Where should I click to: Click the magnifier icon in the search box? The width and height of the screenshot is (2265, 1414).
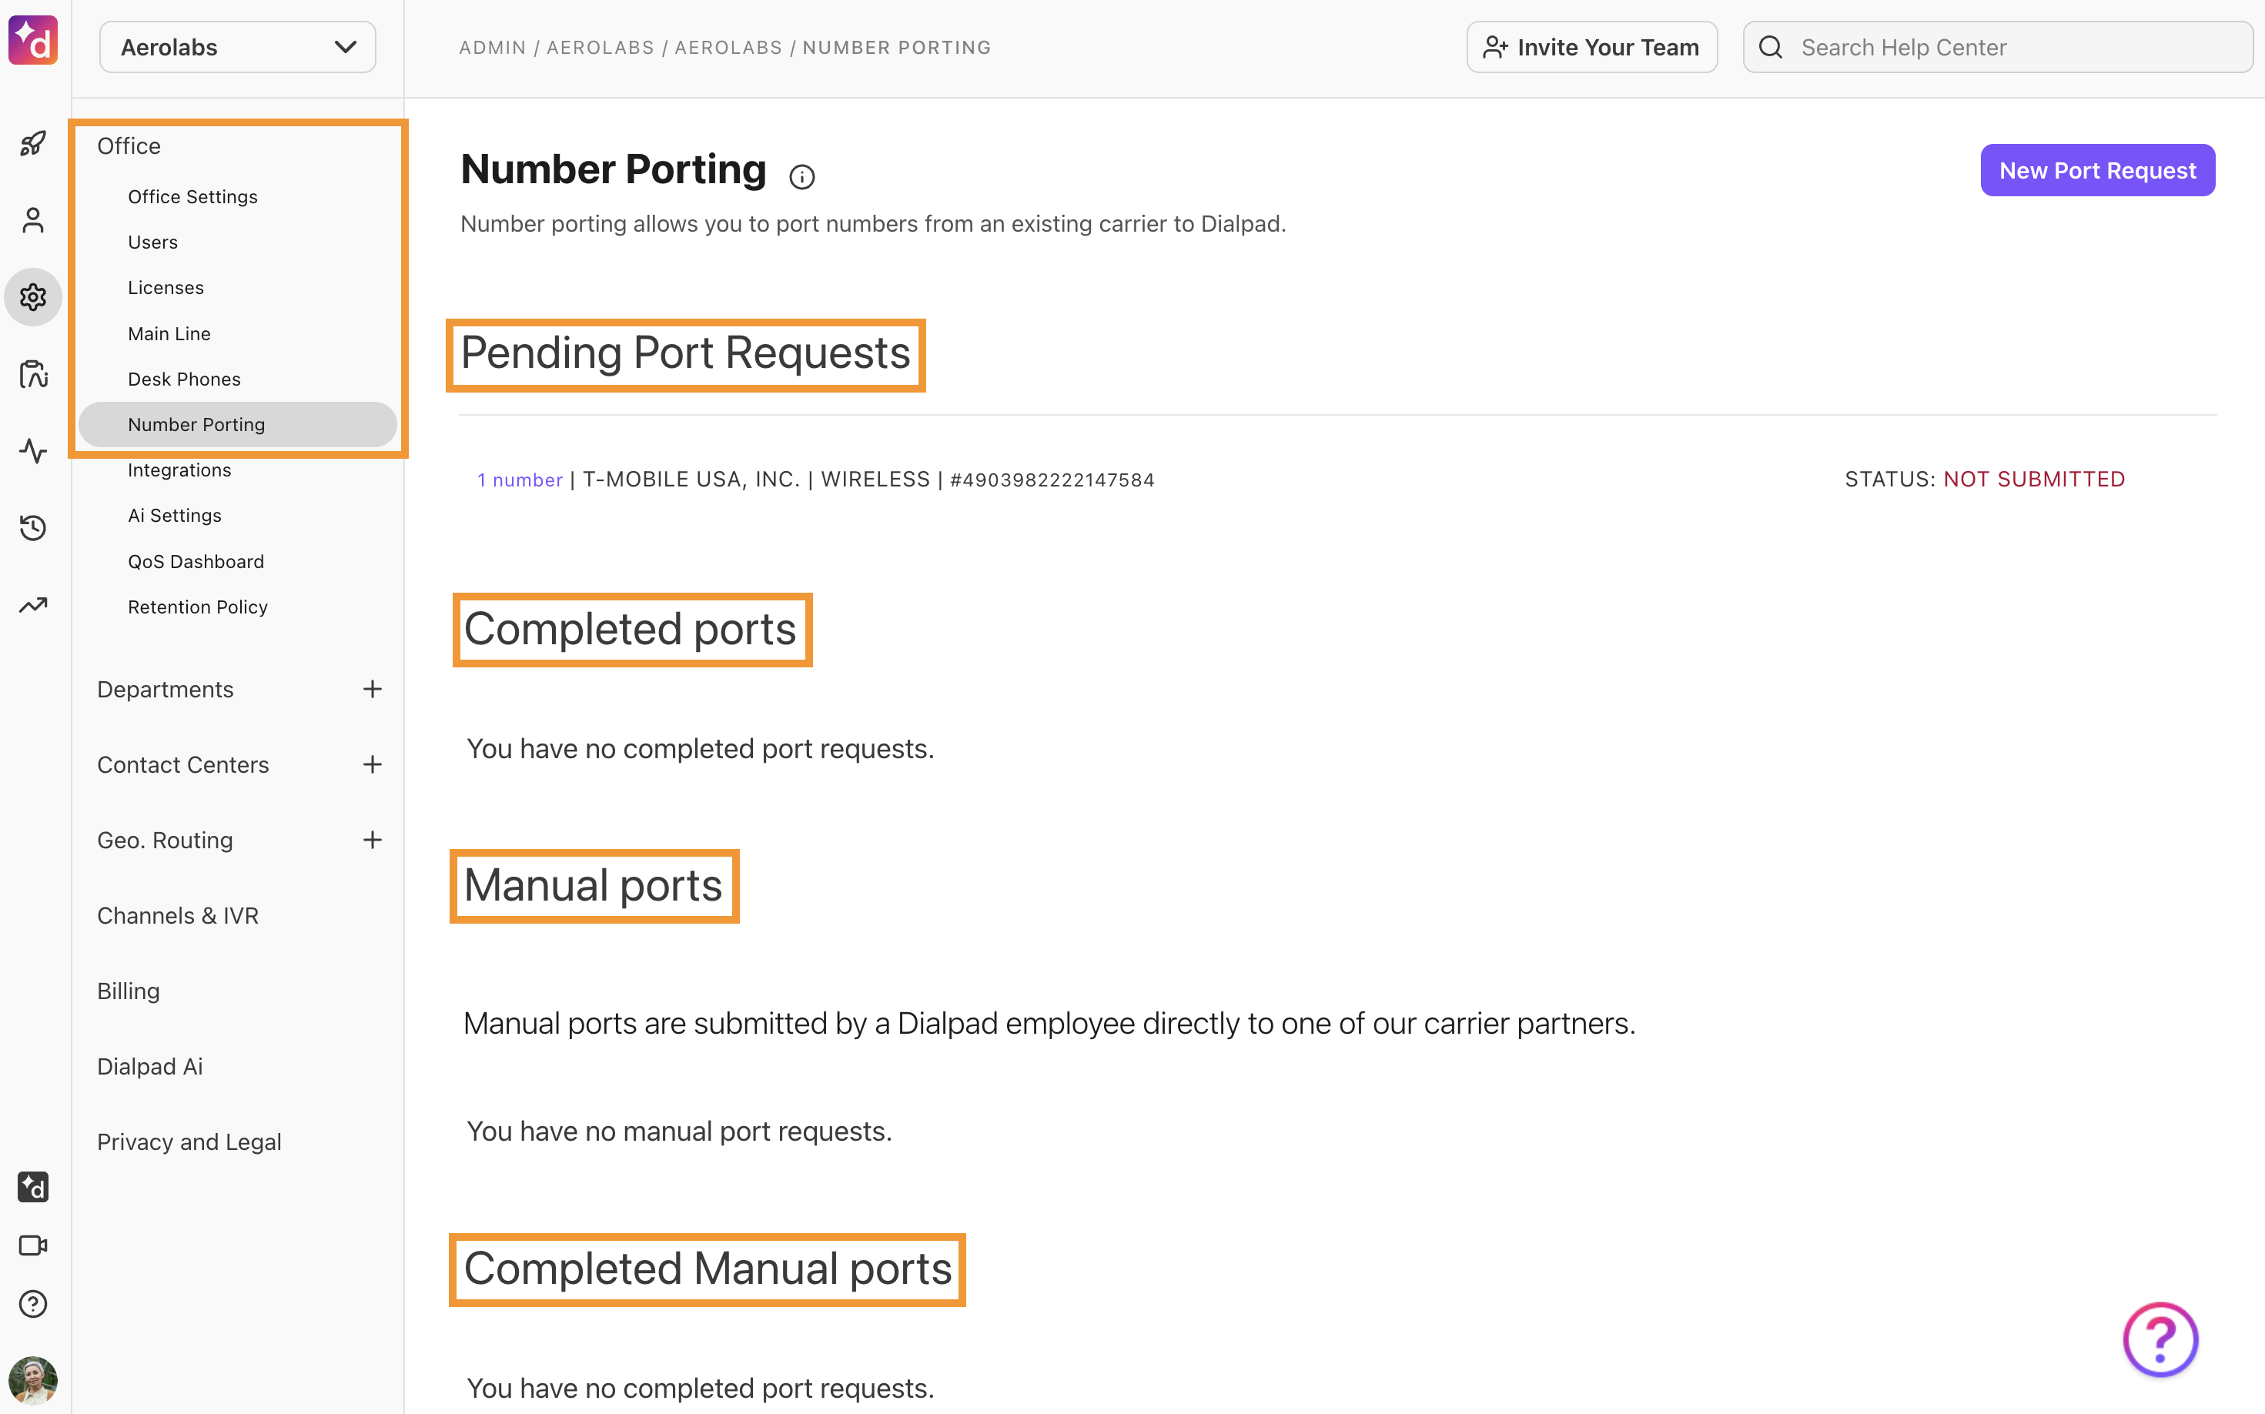point(1770,48)
